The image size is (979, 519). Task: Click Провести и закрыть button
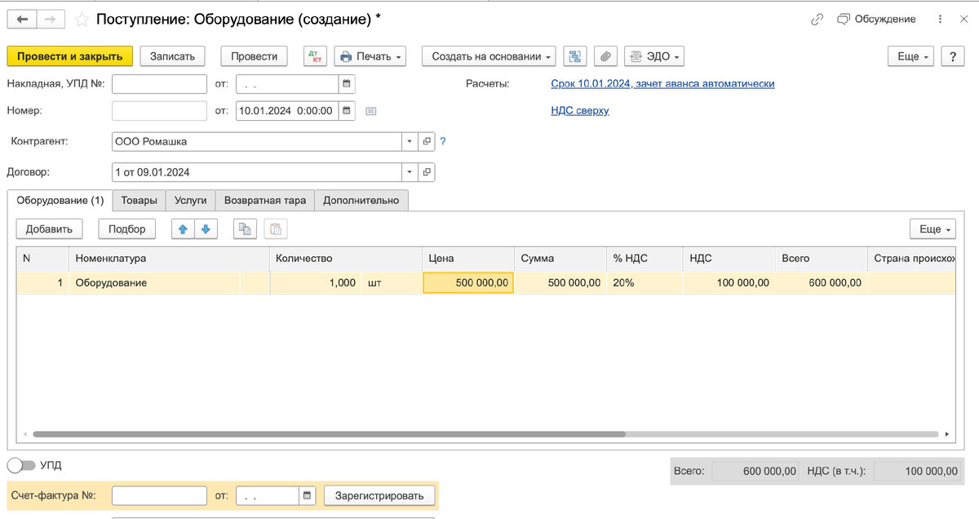pyautogui.click(x=70, y=56)
